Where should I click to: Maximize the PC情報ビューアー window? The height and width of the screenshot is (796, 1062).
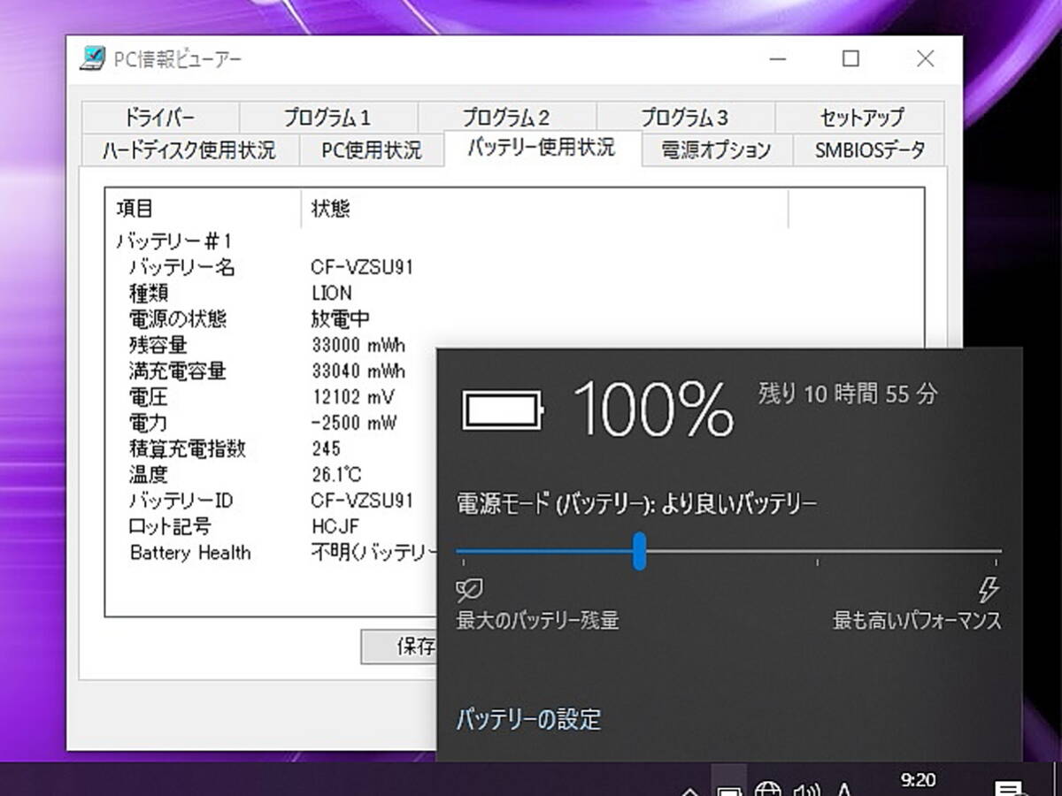pos(850,59)
